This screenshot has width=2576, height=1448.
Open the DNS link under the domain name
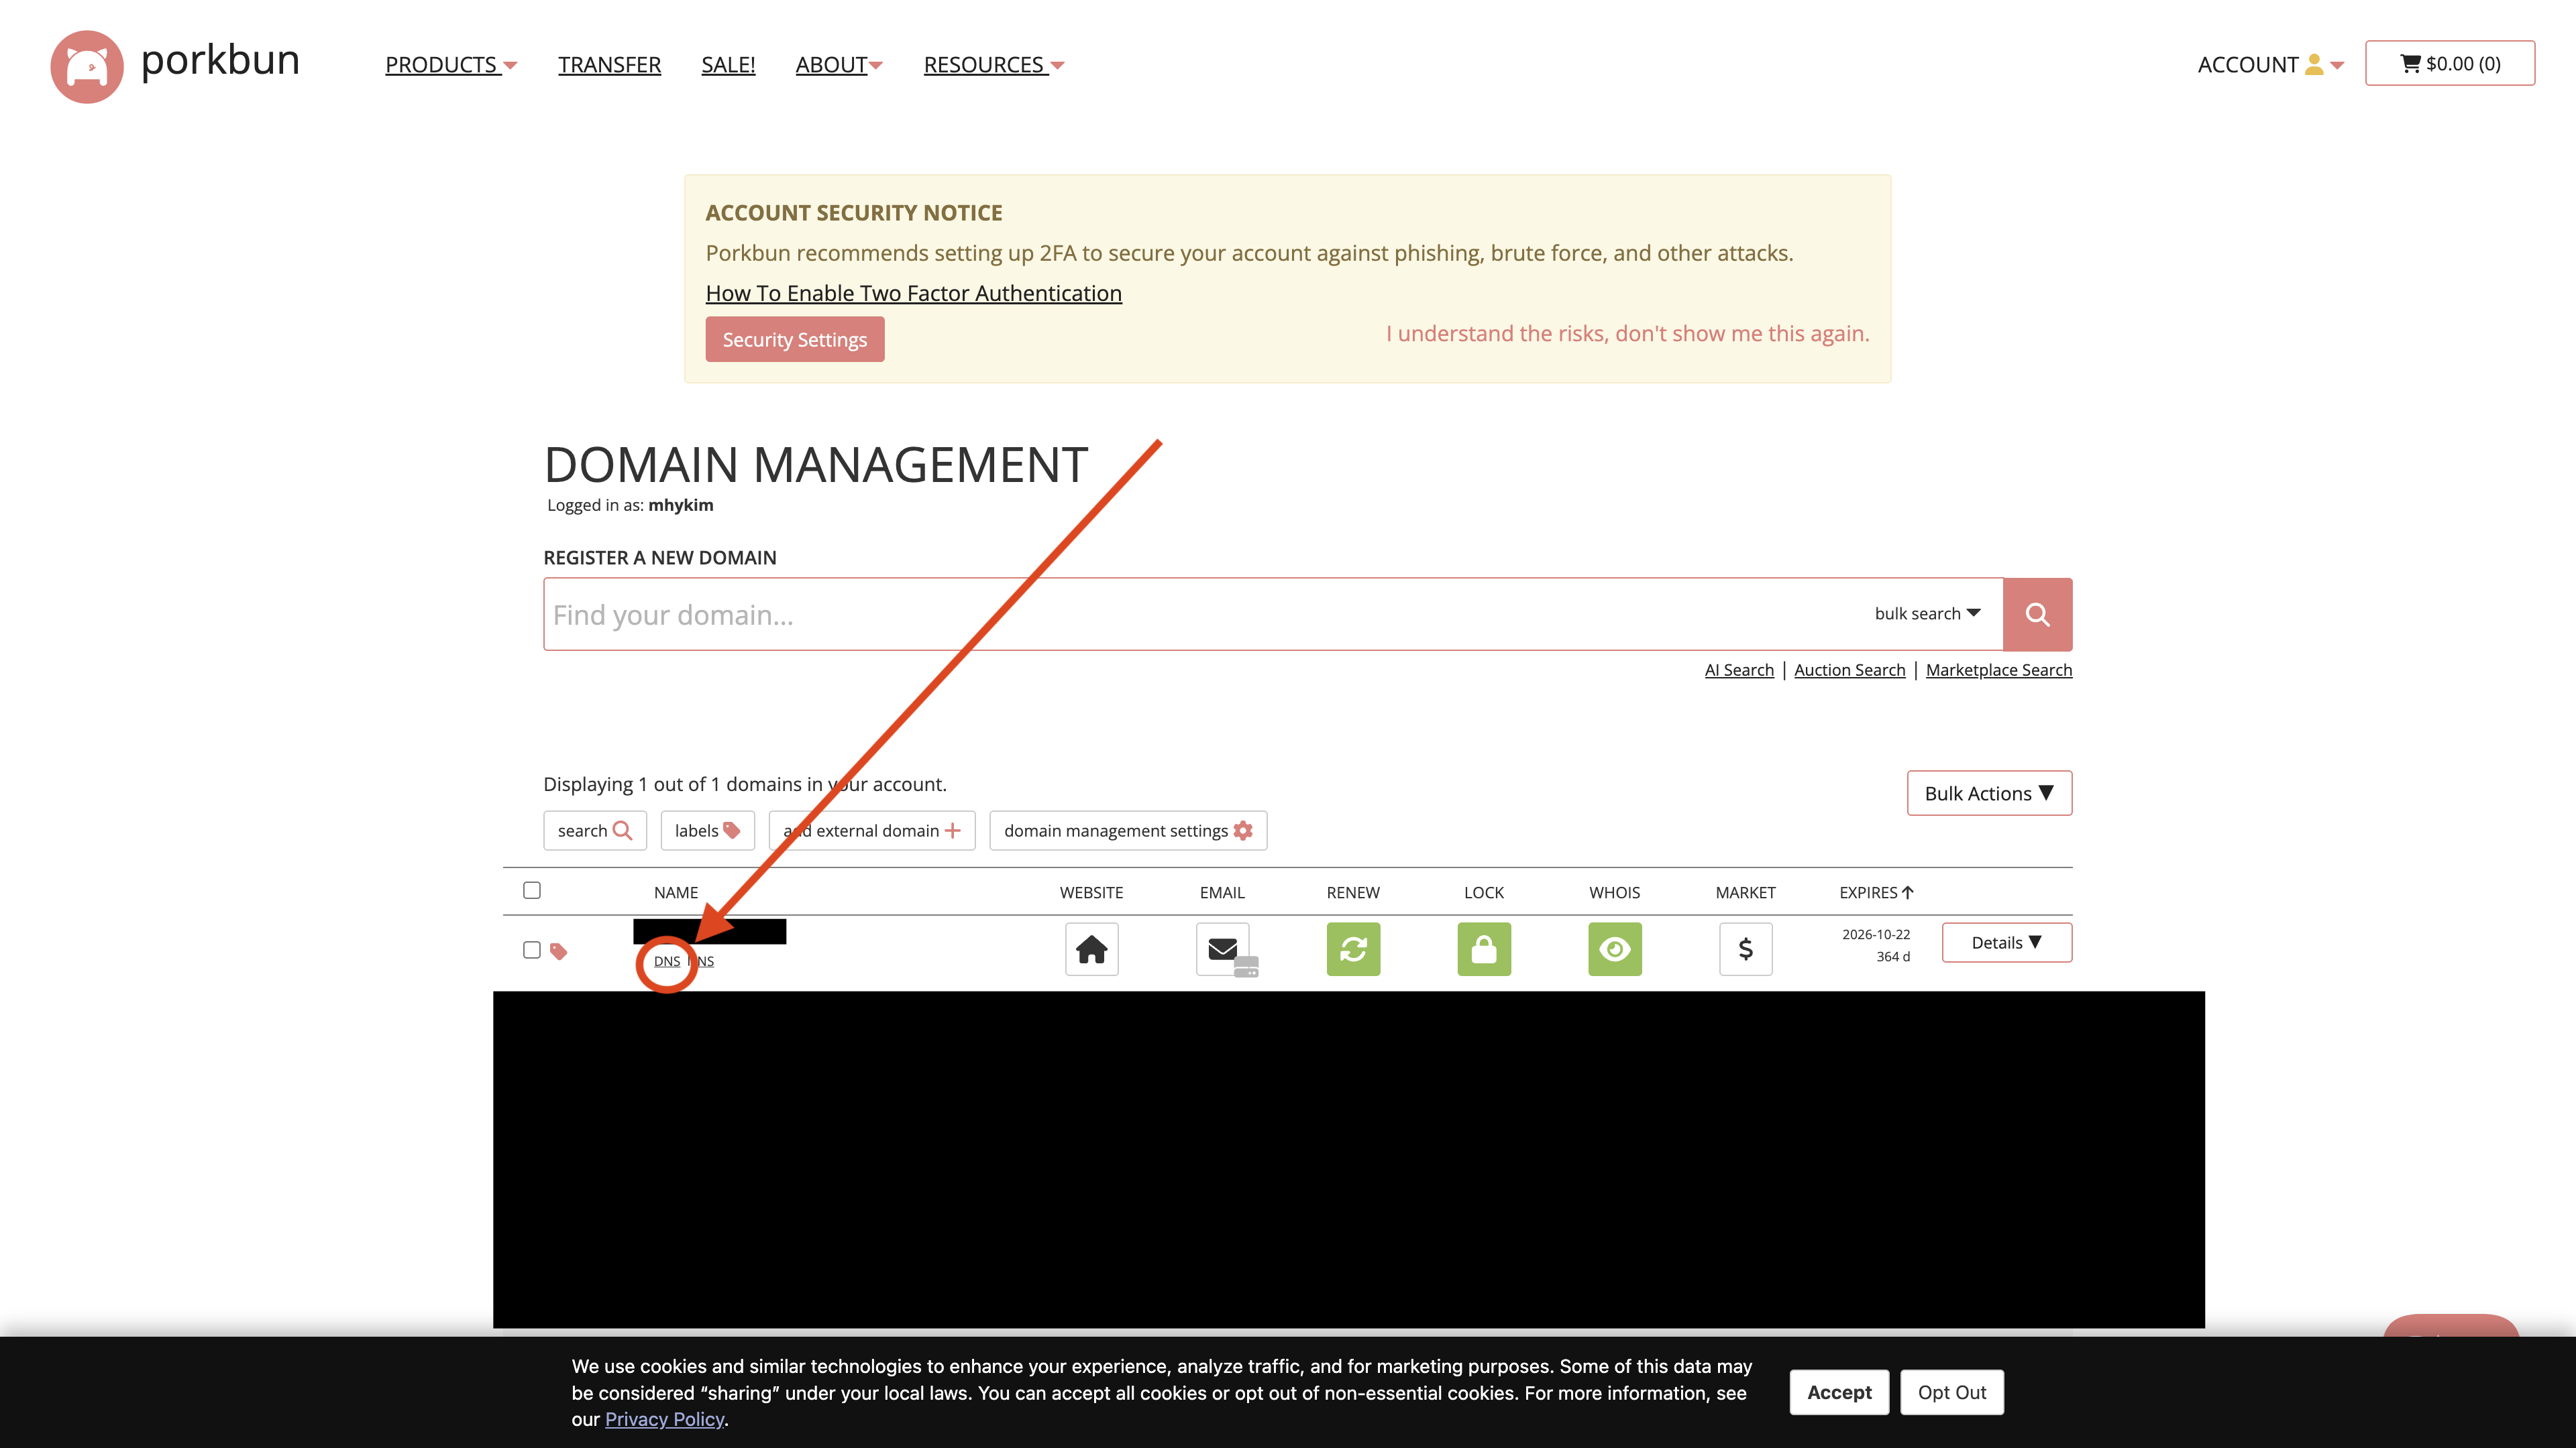(667, 961)
